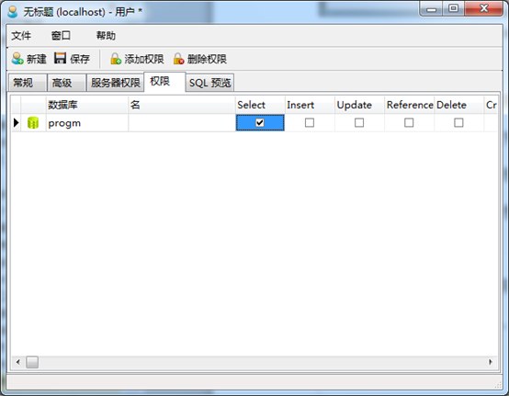Click the New user icon (新建)
Viewport: 509px width, 396px height.
[x=17, y=59]
